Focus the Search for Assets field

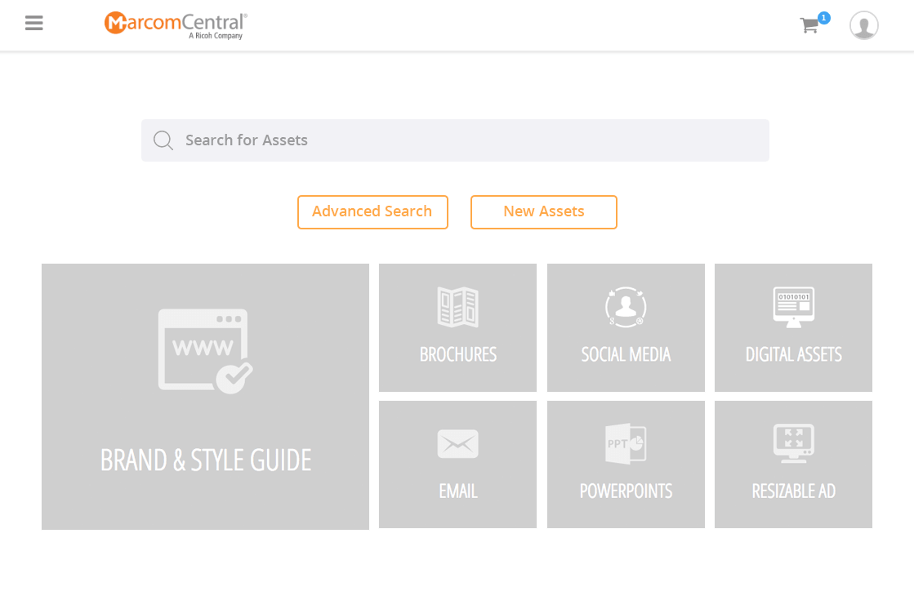pos(455,140)
